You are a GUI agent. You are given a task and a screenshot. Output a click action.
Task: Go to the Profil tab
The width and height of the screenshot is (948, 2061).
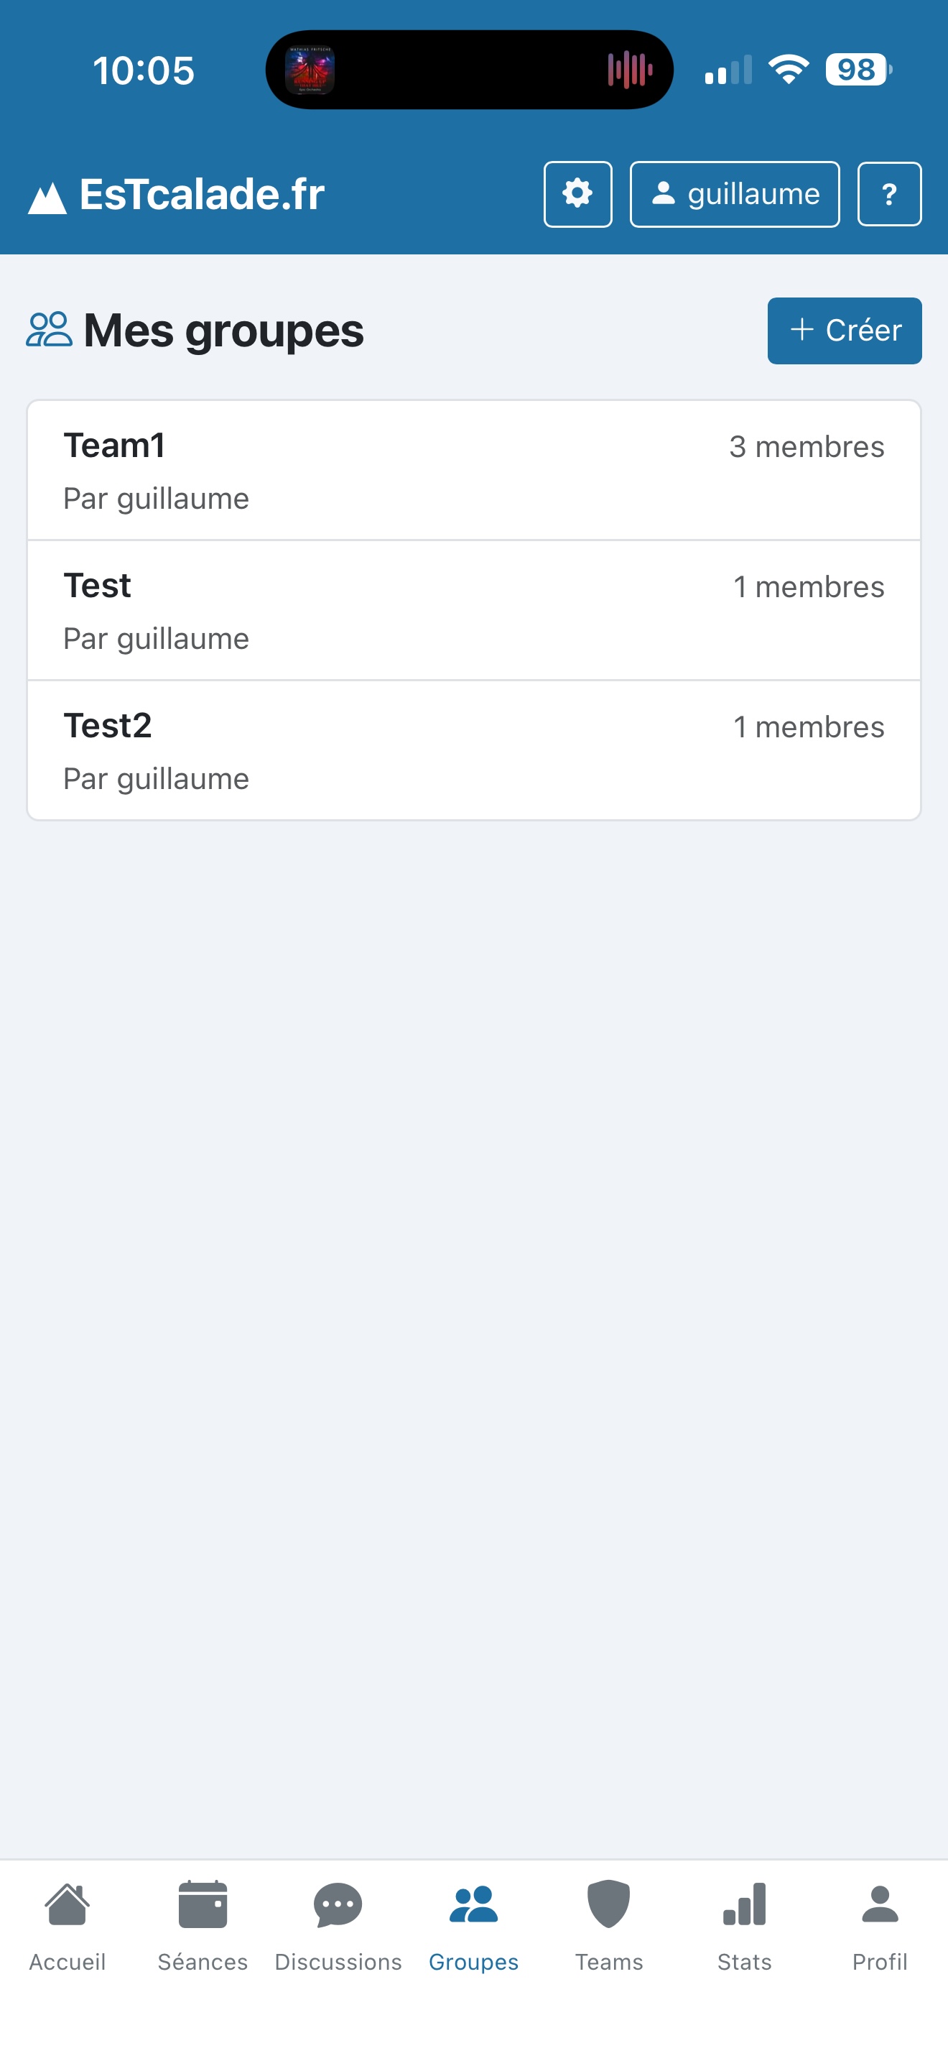(879, 1925)
